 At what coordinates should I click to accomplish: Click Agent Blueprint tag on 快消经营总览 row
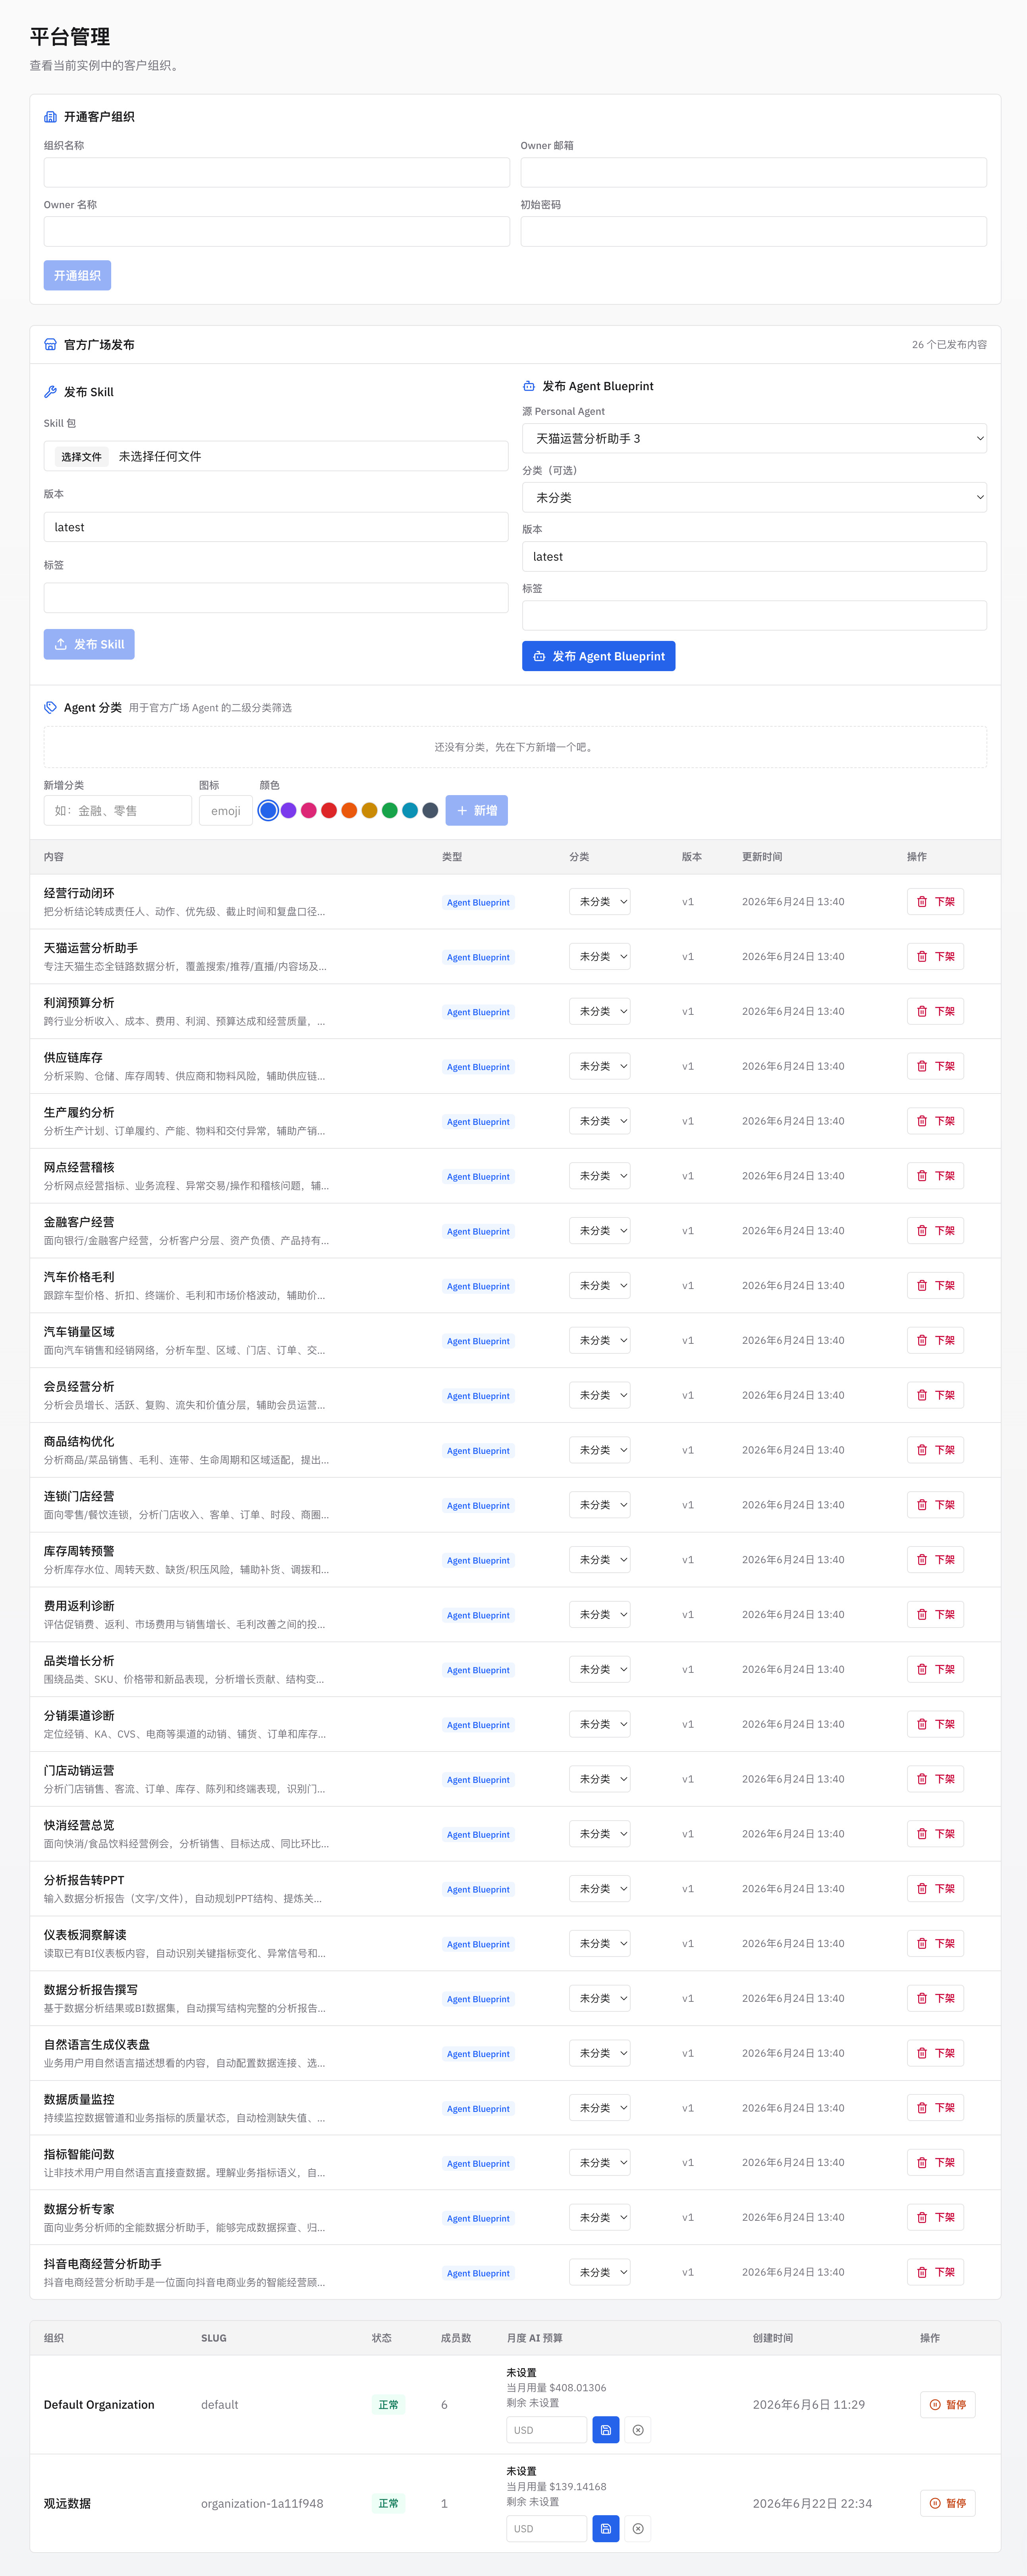[x=479, y=1835]
